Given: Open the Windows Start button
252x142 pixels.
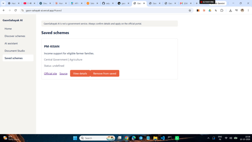Looking at the screenshot, I should [x=75, y=138].
